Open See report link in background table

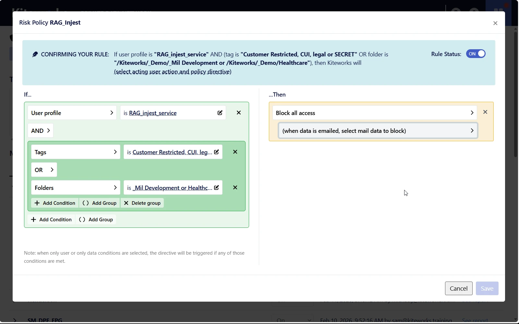point(475,320)
